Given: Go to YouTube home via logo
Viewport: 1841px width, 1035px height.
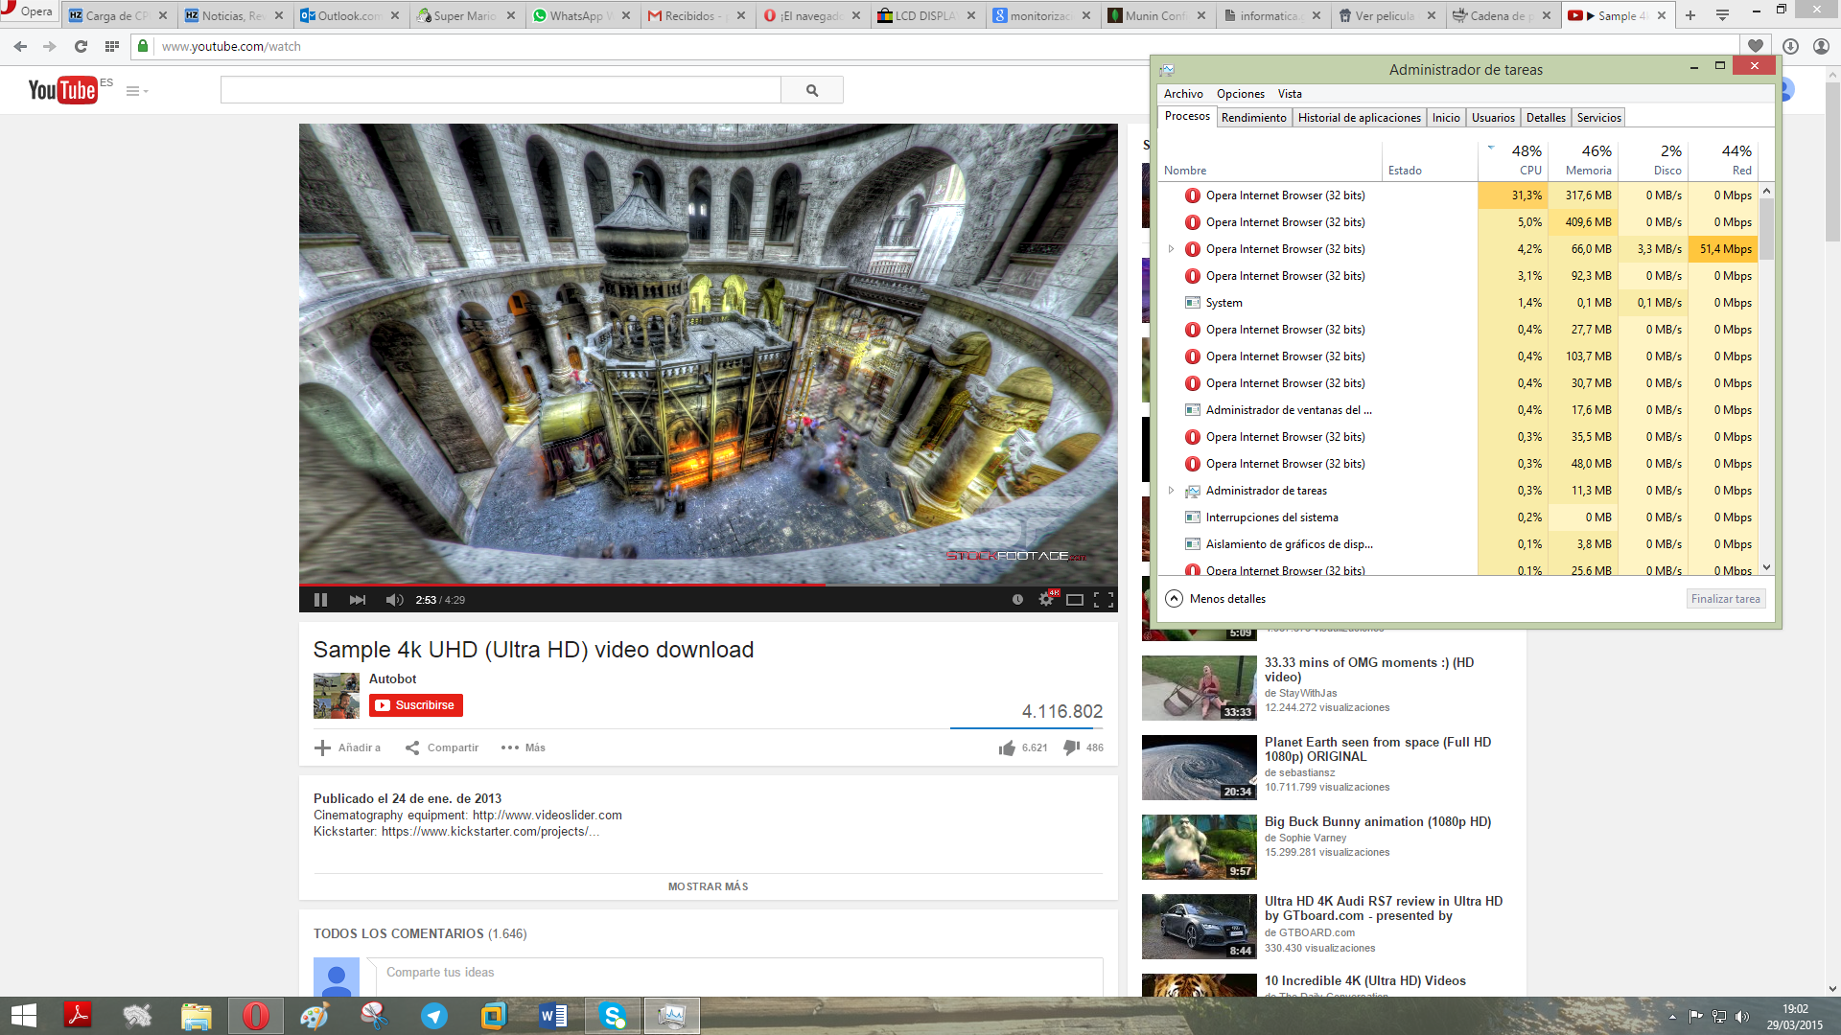Looking at the screenshot, I should tap(63, 90).
